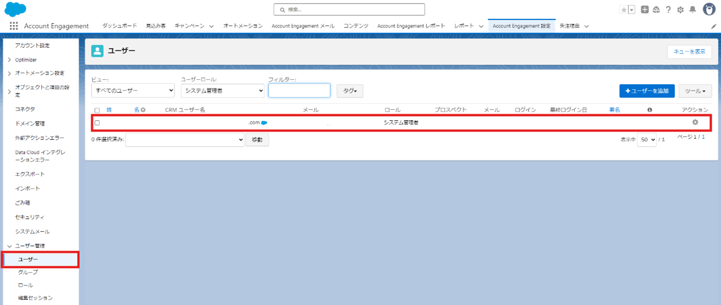Open the Trailhead guidance icon

click(x=657, y=9)
